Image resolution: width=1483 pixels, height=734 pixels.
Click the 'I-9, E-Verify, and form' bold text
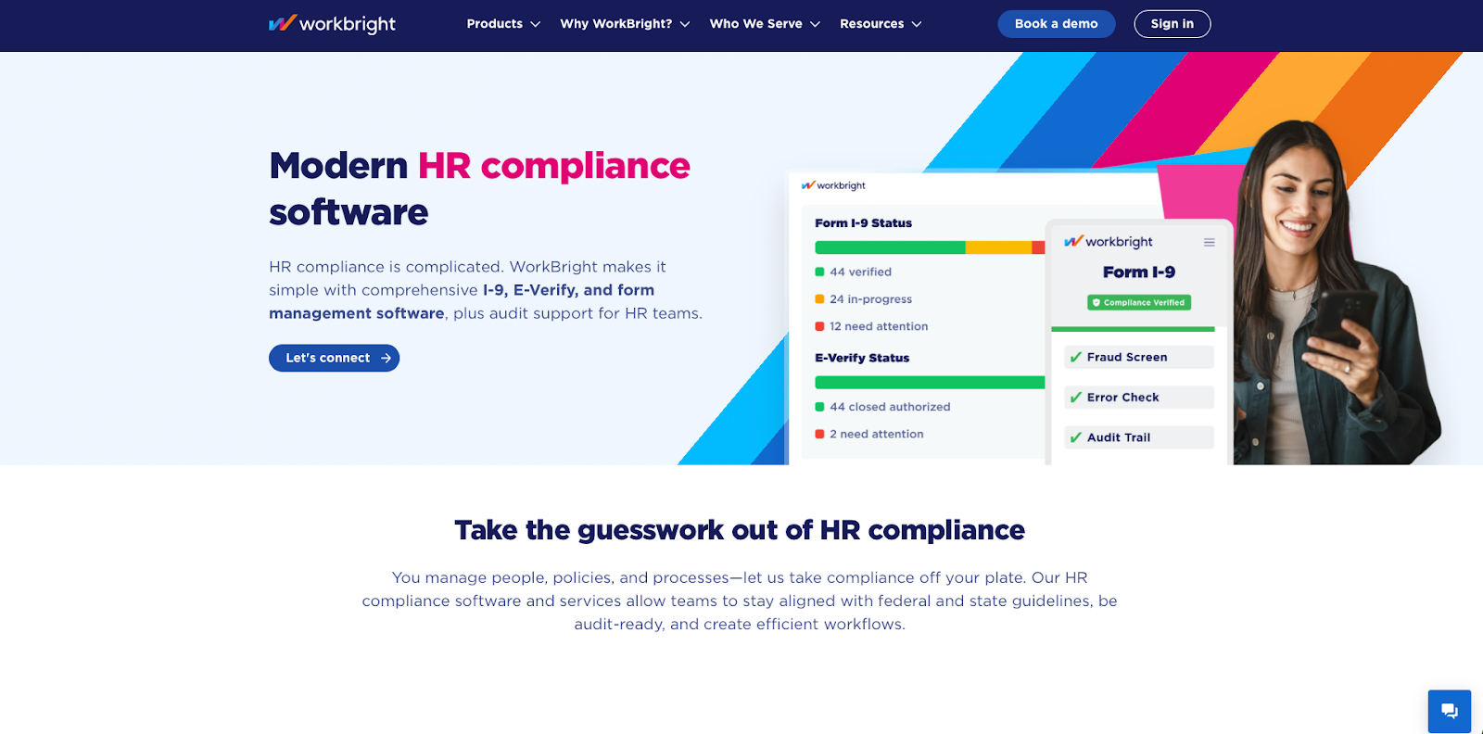click(568, 290)
